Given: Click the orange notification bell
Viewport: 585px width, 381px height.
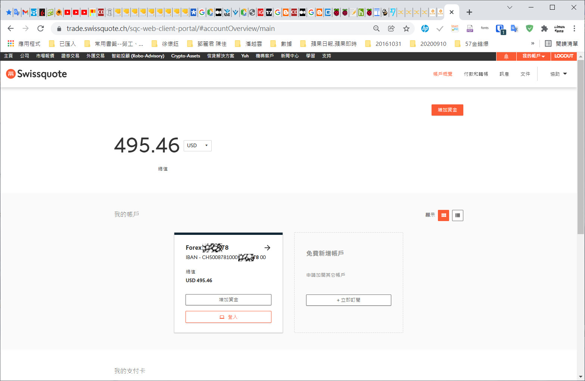Looking at the screenshot, I should [506, 56].
